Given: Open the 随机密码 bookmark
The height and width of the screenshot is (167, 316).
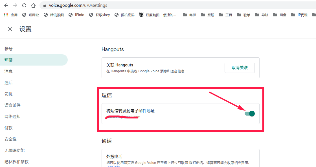Looking at the screenshot, I should (x=124, y=15).
